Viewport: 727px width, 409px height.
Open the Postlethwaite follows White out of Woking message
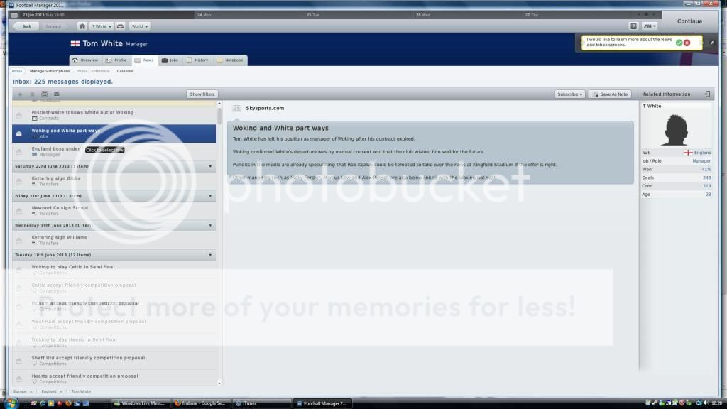click(x=114, y=115)
